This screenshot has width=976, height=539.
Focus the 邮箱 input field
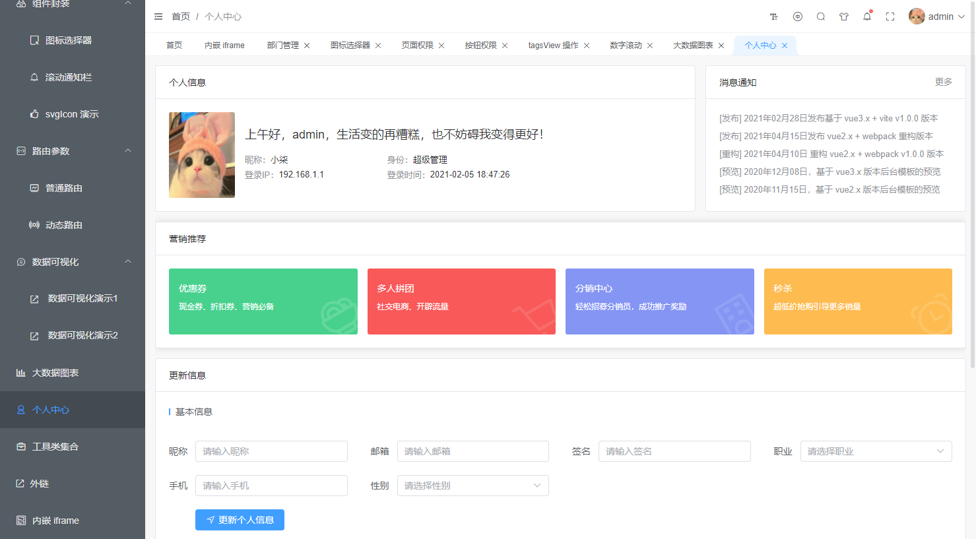pyautogui.click(x=473, y=451)
